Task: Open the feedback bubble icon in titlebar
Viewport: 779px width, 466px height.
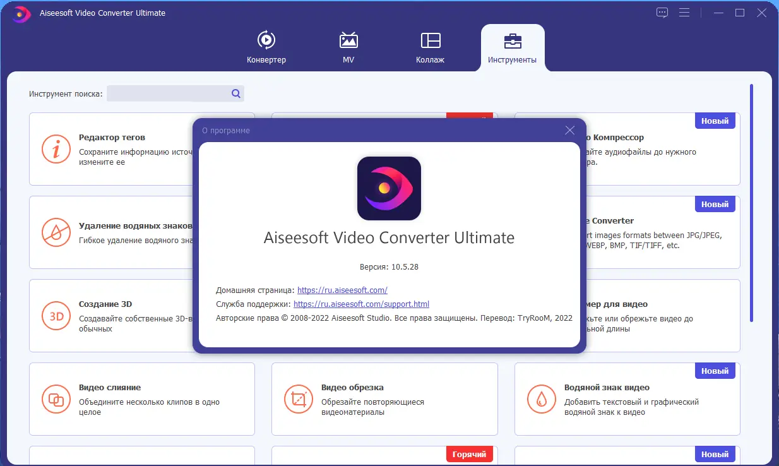Action: (x=662, y=12)
